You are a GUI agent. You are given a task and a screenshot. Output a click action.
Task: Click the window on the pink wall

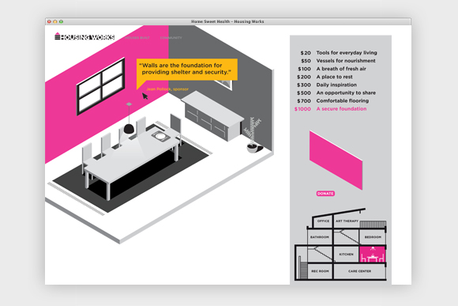click(100, 86)
